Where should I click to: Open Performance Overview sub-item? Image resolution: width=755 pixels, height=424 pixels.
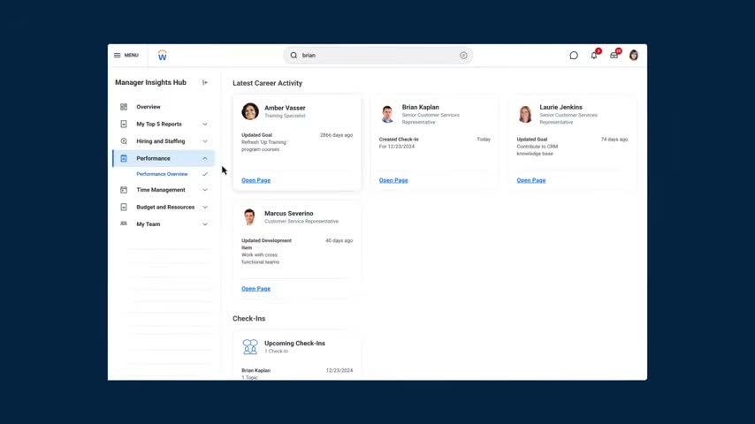click(162, 174)
